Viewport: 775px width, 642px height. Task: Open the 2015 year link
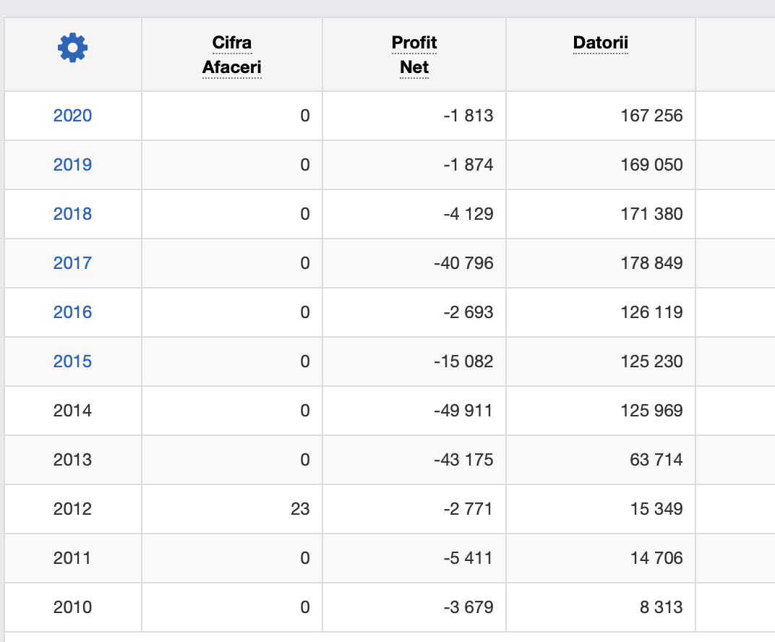72,361
